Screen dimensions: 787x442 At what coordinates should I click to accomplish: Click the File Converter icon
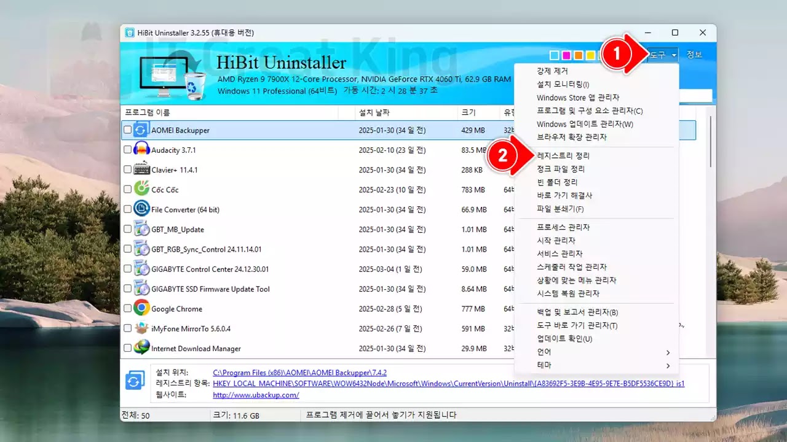pyautogui.click(x=141, y=209)
